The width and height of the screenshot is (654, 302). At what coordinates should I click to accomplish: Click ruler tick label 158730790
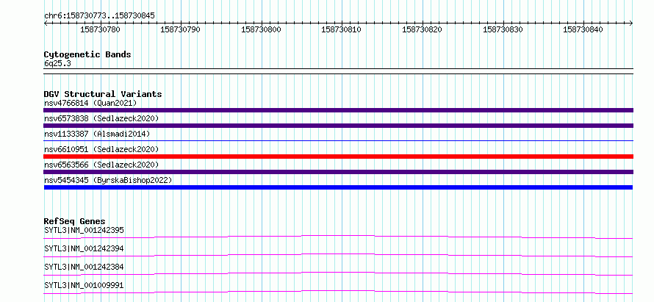click(180, 29)
